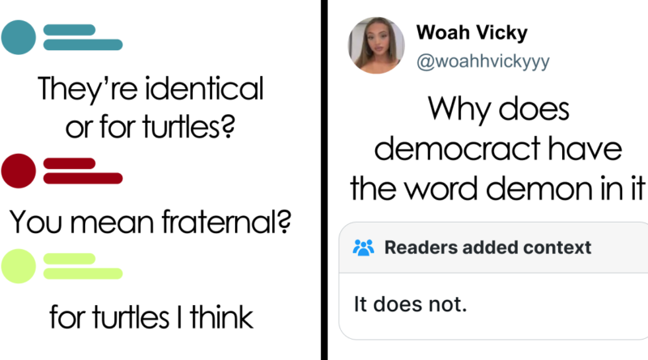Click the long teal placeholder bar
648x360 pixels.
click(x=82, y=44)
